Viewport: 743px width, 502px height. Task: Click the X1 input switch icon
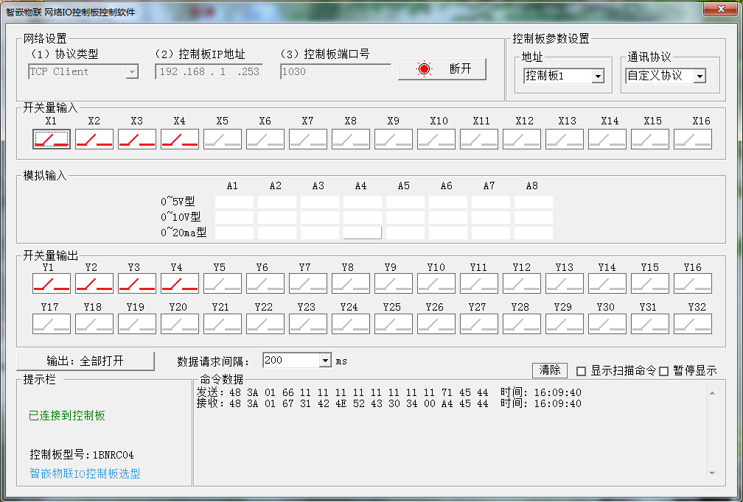pyautogui.click(x=52, y=139)
